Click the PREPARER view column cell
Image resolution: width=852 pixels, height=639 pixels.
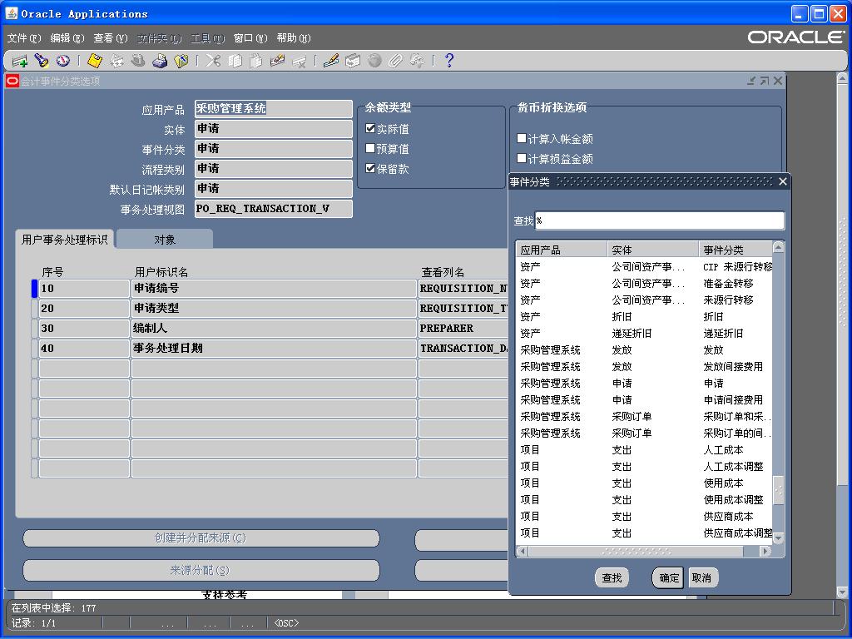(x=463, y=328)
